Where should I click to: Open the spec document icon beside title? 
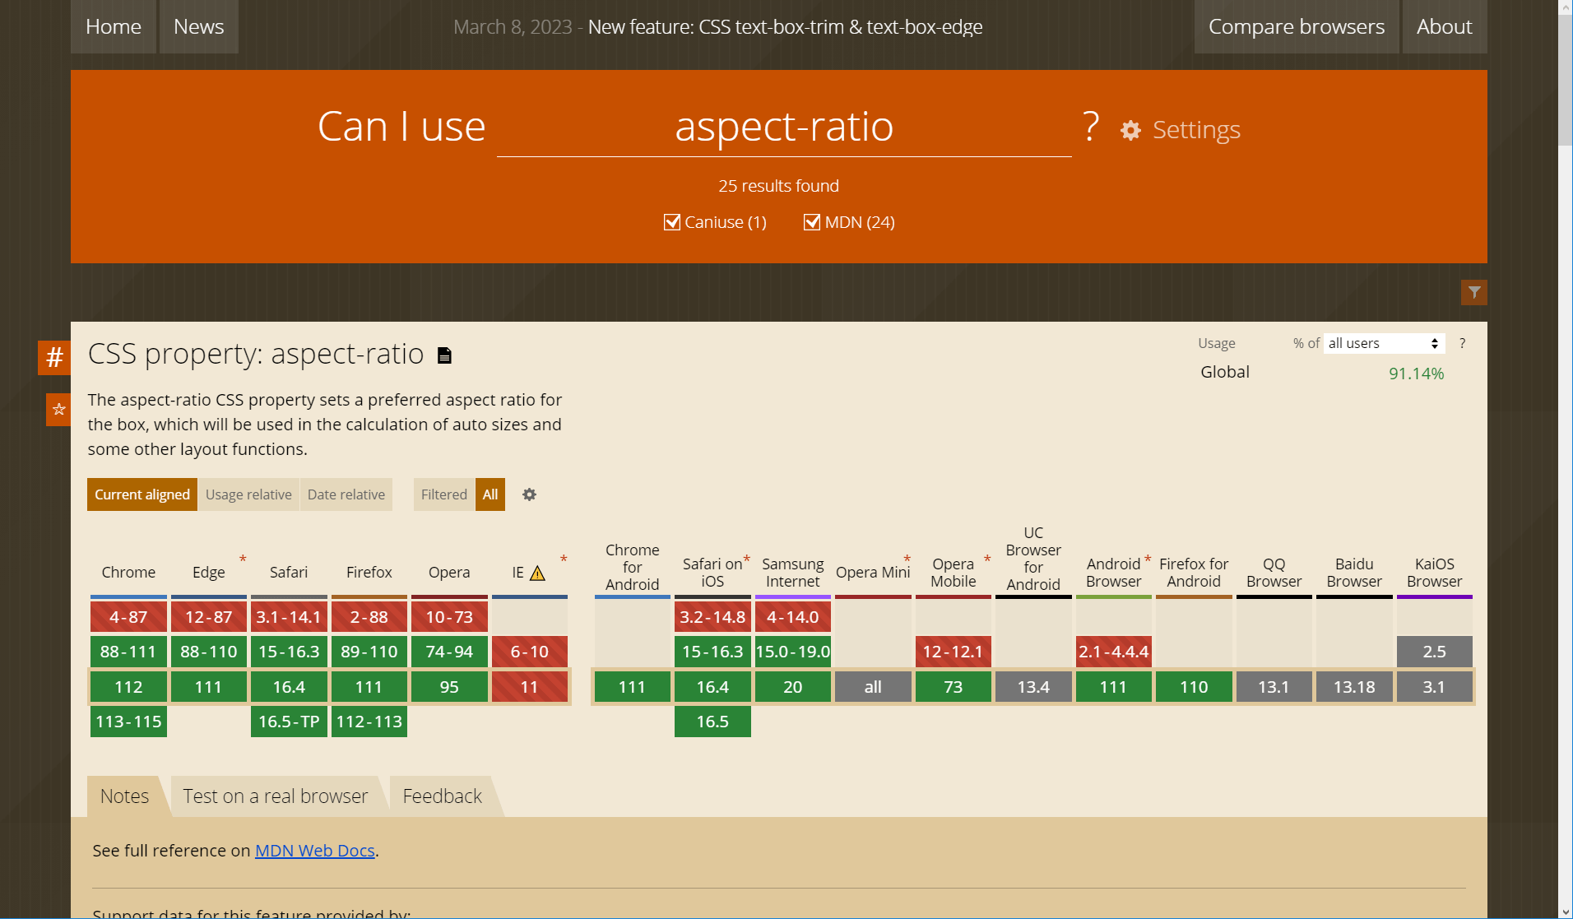point(444,355)
